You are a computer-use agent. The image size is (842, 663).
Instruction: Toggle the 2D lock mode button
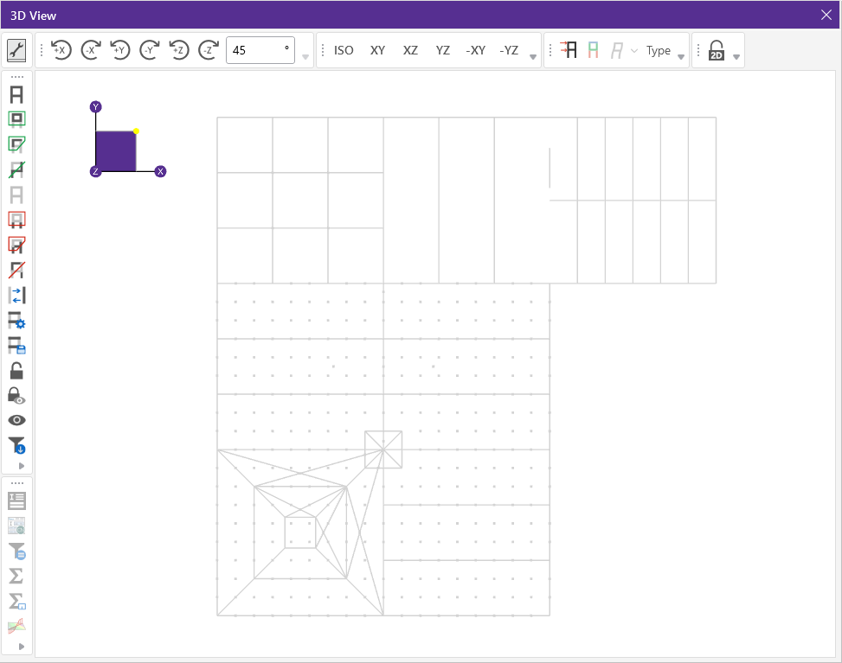point(717,50)
